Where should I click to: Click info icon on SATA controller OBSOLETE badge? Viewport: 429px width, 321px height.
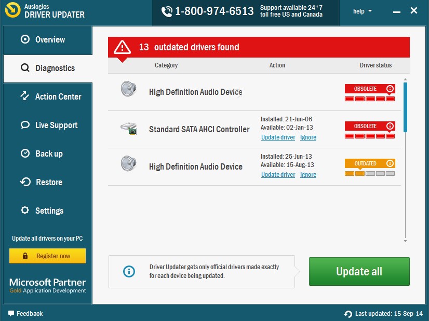point(390,126)
